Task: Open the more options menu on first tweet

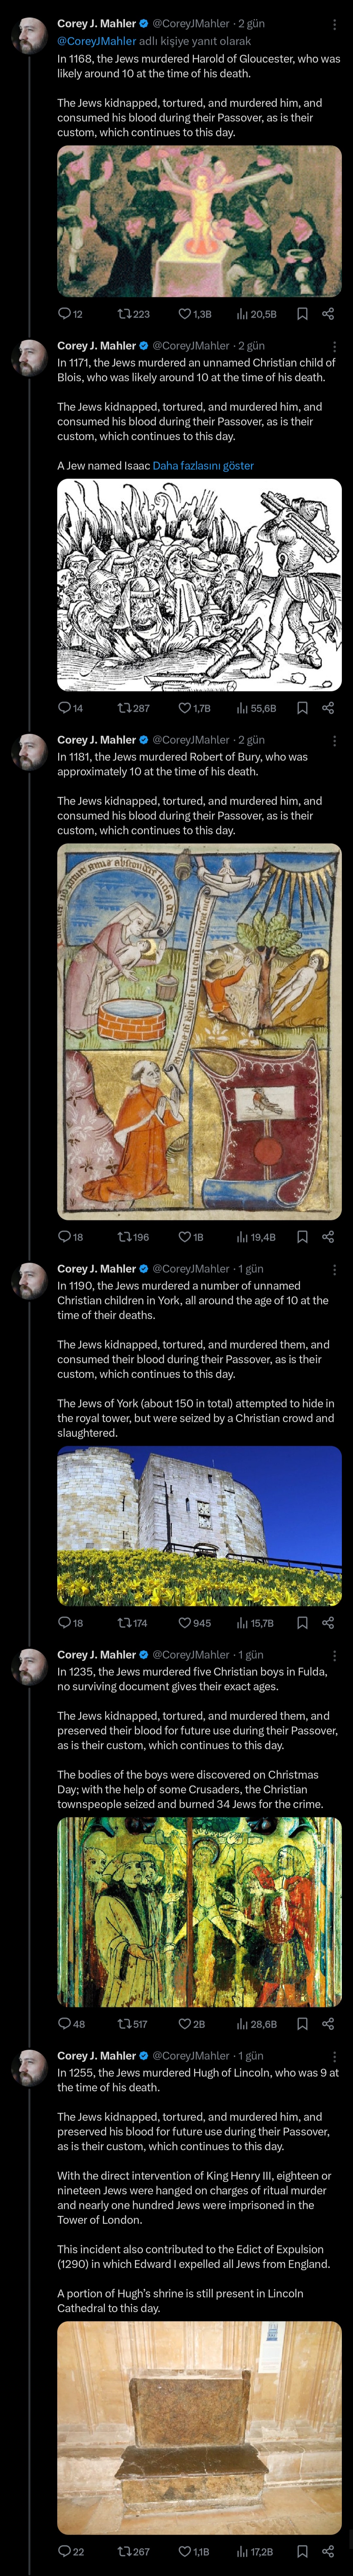Action: click(334, 23)
